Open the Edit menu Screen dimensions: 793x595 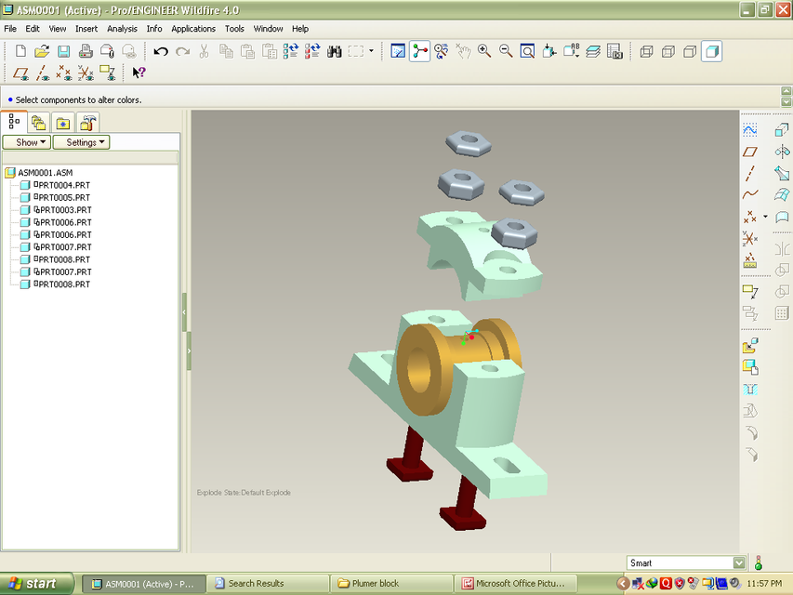[x=33, y=29]
